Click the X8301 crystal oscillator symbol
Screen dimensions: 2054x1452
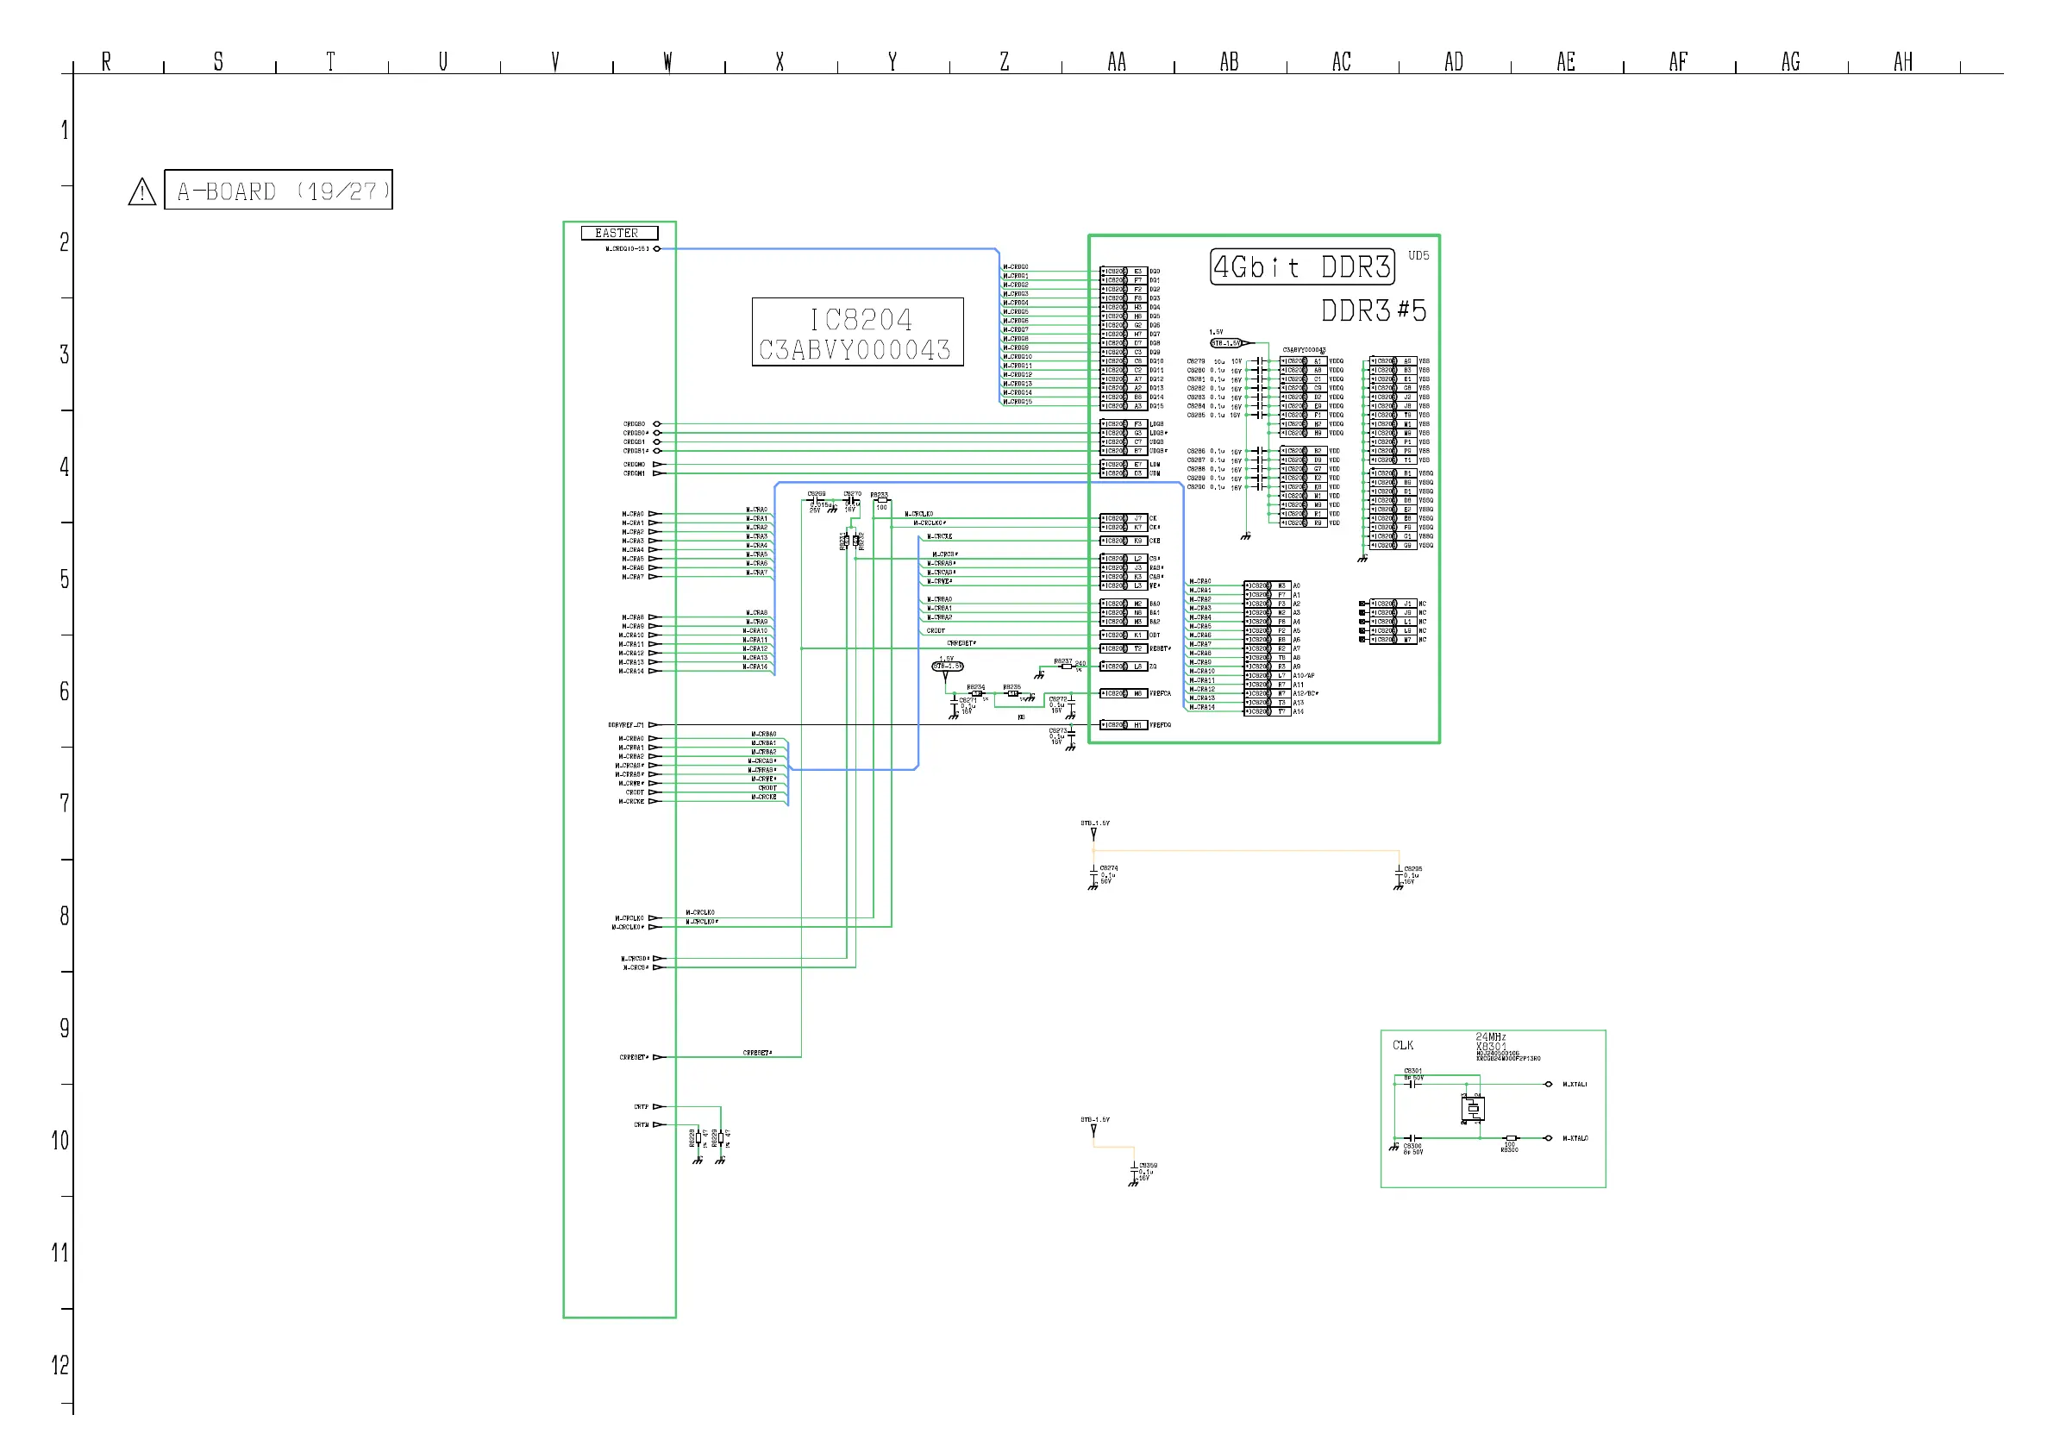(1473, 1110)
